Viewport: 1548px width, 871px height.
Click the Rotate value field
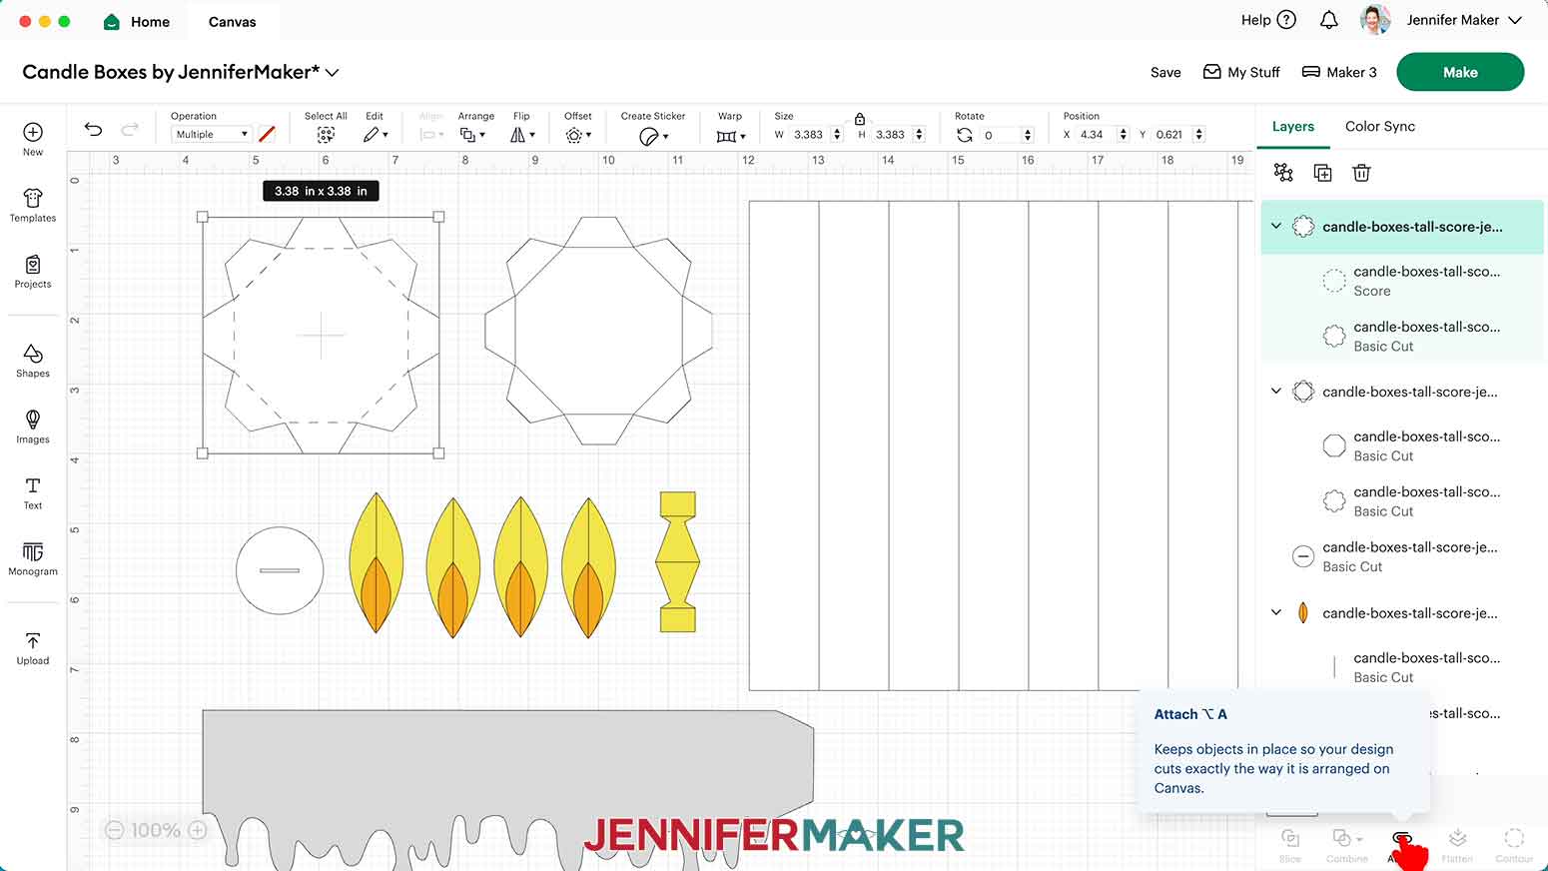click(1000, 135)
